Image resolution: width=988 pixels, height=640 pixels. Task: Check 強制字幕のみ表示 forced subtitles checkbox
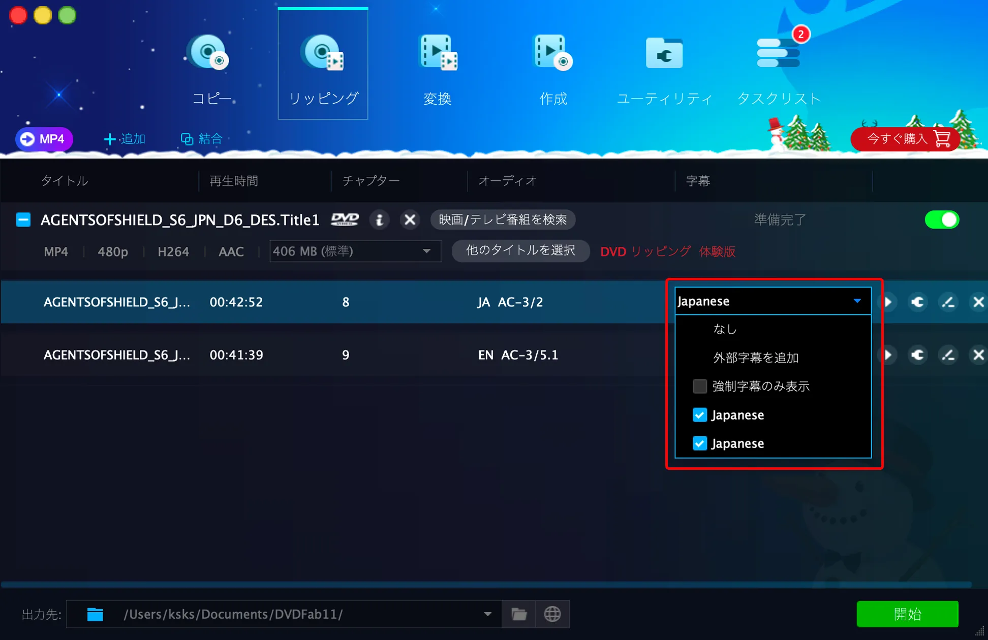point(700,387)
